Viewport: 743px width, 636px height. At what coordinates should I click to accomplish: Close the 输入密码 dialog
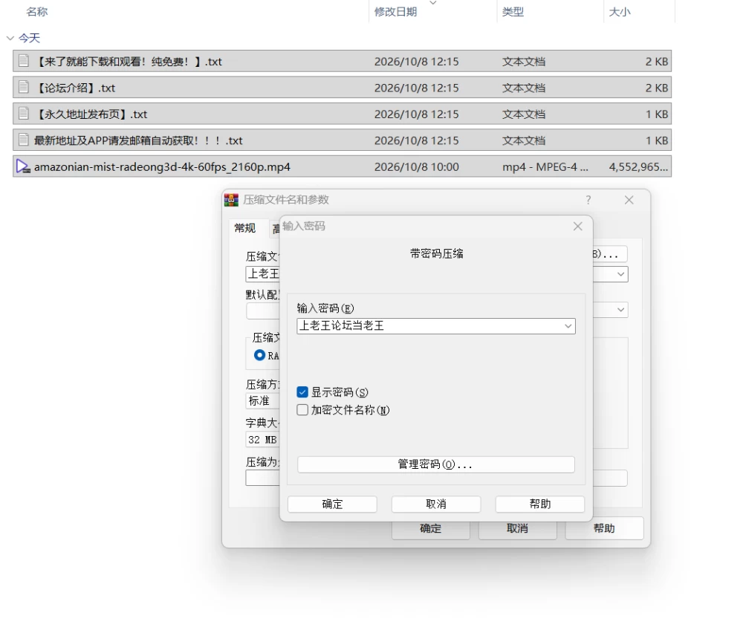pos(577,227)
